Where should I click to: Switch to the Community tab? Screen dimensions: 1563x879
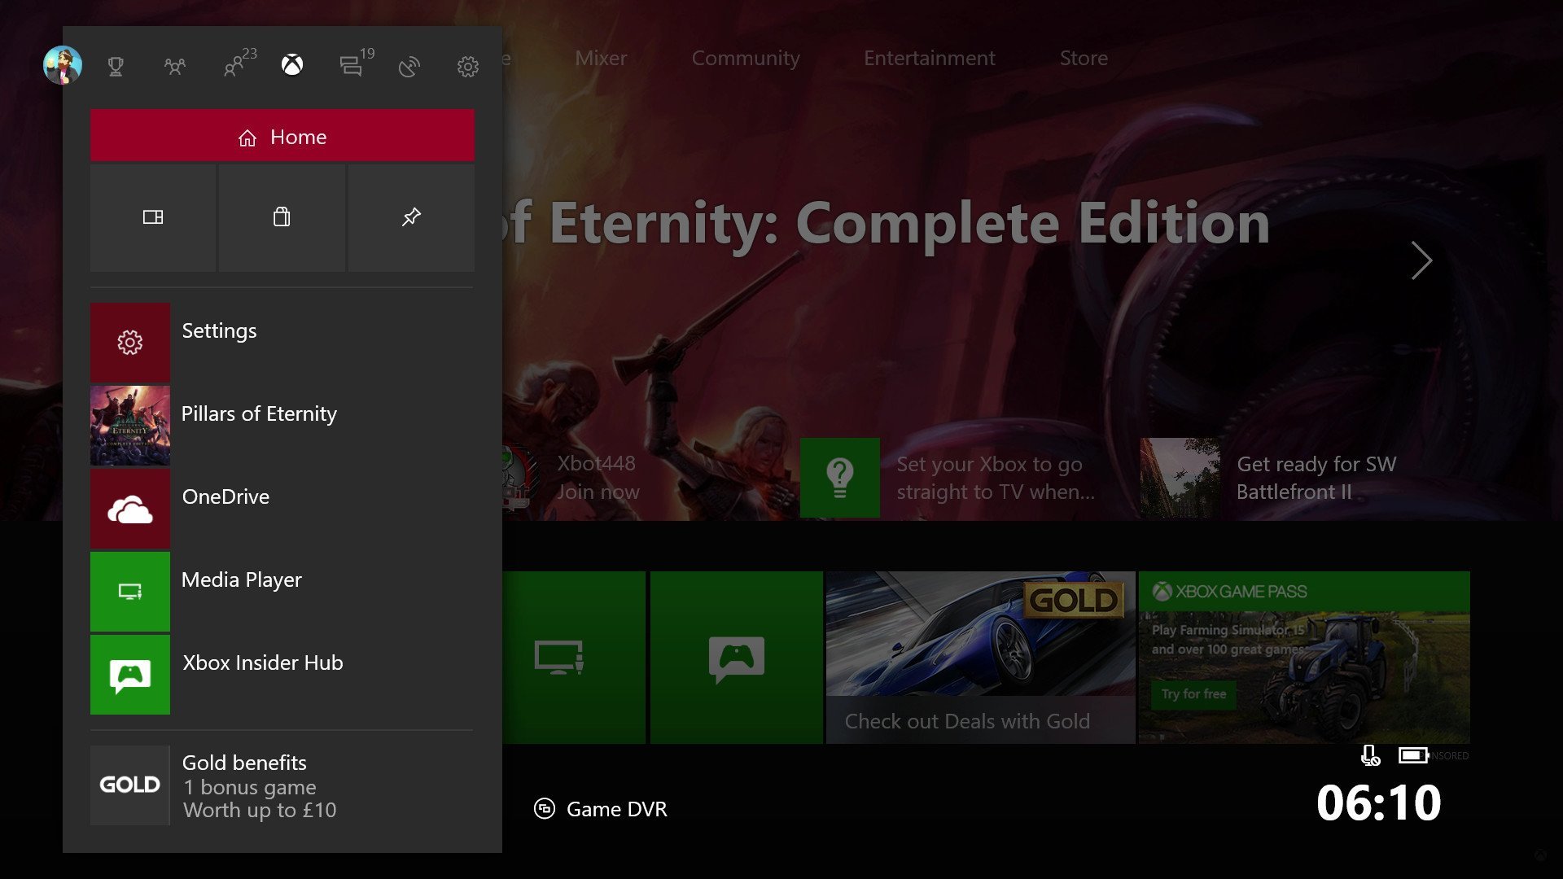pos(746,58)
